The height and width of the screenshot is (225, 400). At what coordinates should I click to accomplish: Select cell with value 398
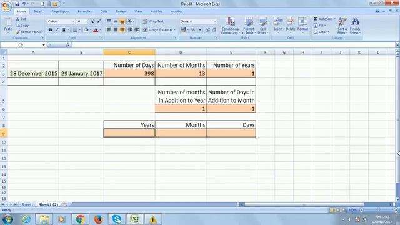(x=129, y=74)
